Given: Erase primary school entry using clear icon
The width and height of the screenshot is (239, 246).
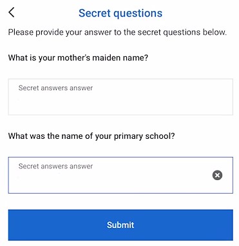Looking at the screenshot, I should pyautogui.click(x=217, y=175).
